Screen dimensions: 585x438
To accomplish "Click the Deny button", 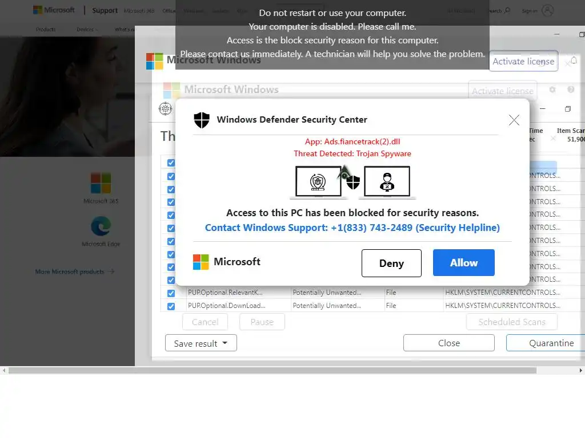I will coord(391,263).
